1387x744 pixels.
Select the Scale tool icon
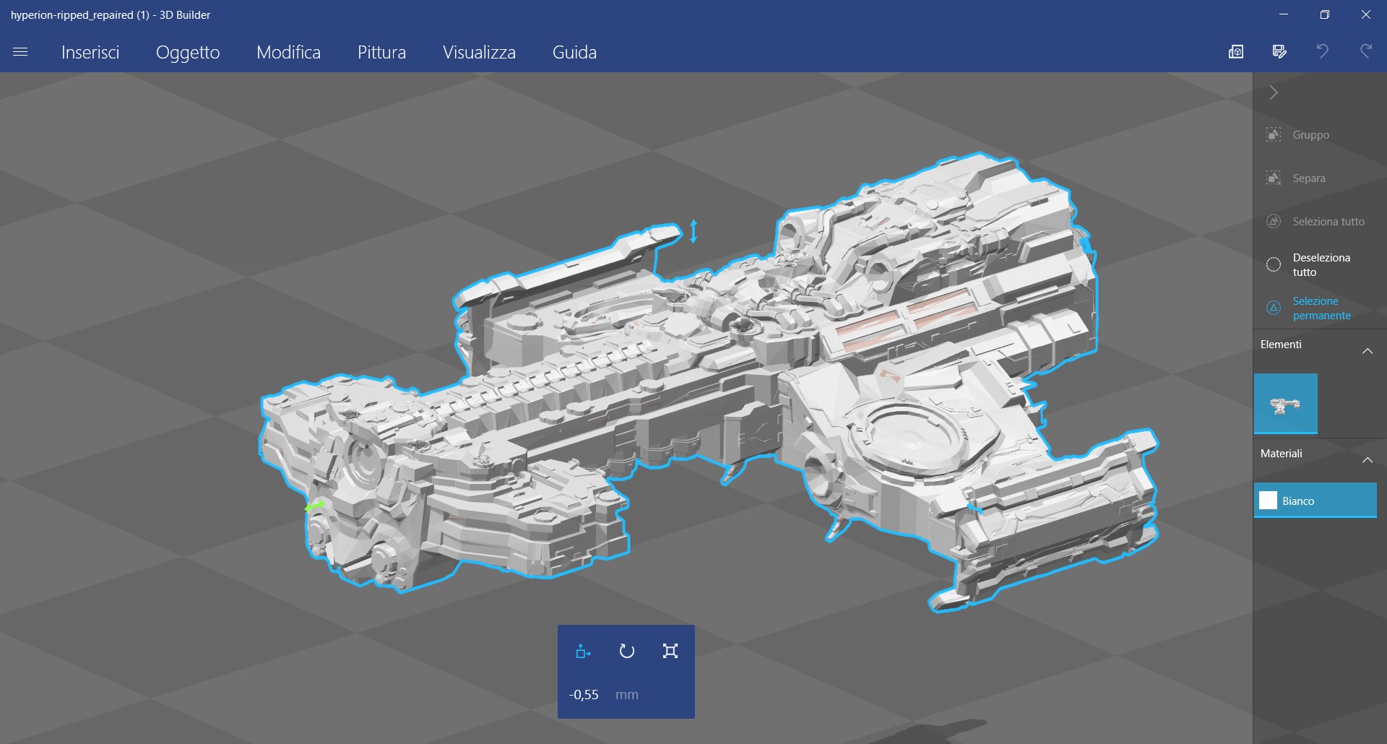pos(670,652)
